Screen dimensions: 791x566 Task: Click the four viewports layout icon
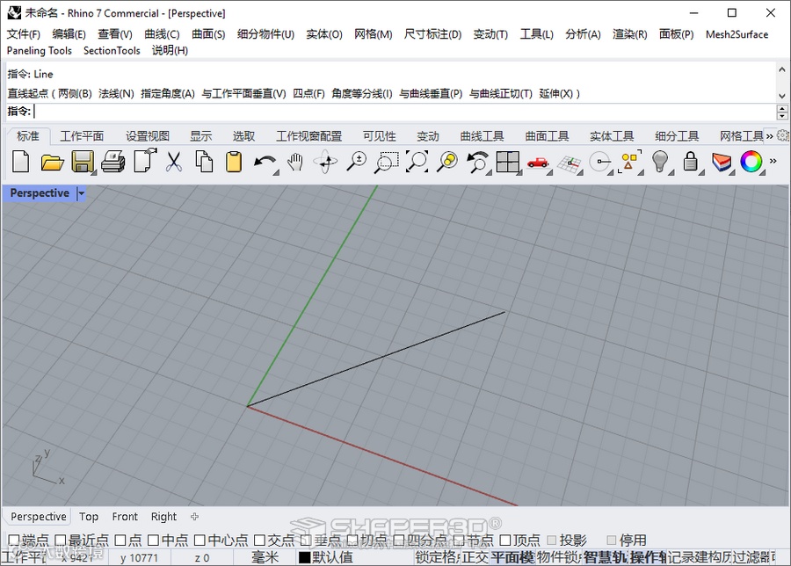[x=508, y=163]
